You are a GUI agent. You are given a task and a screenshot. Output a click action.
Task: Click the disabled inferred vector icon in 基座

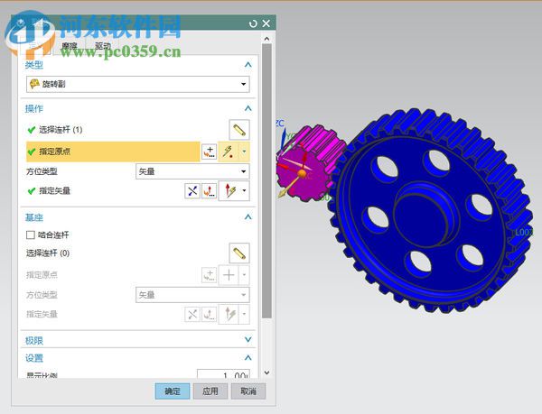(x=229, y=314)
